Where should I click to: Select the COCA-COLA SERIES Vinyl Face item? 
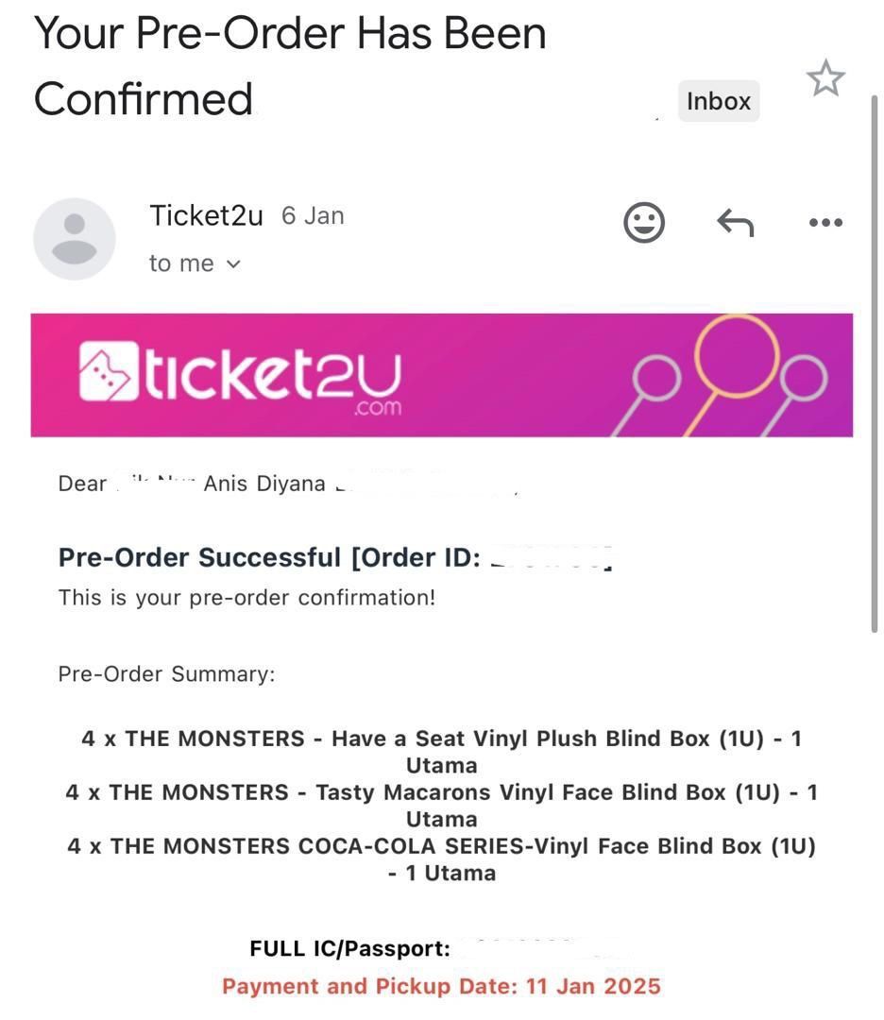pos(441,847)
